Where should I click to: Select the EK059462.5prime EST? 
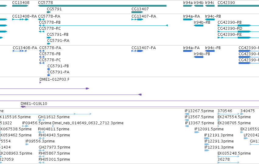coord(1,138)
